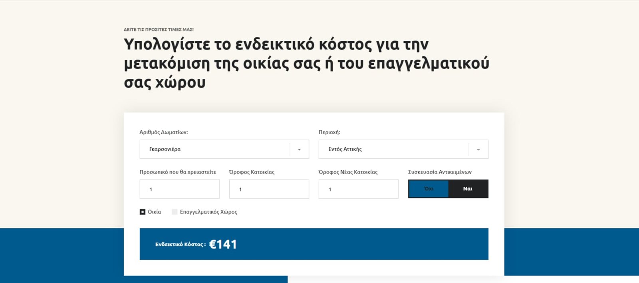Image resolution: width=639 pixels, height=283 pixels.
Task: Tick the Επαγγελματικός Χώρος checkbox
Action: [x=175, y=212]
